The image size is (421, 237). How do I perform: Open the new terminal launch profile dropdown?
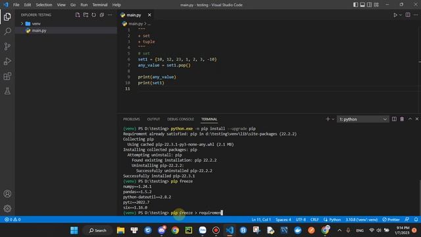pyautogui.click(x=333, y=119)
